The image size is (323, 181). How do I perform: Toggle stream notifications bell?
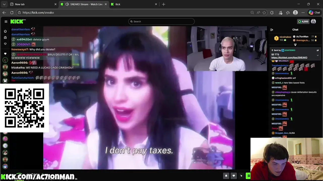click(x=226, y=176)
